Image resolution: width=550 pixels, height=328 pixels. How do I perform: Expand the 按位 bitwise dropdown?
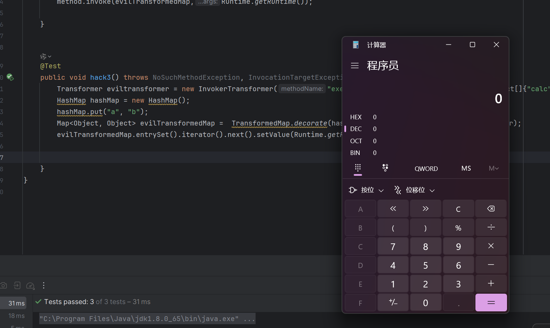[x=366, y=190]
